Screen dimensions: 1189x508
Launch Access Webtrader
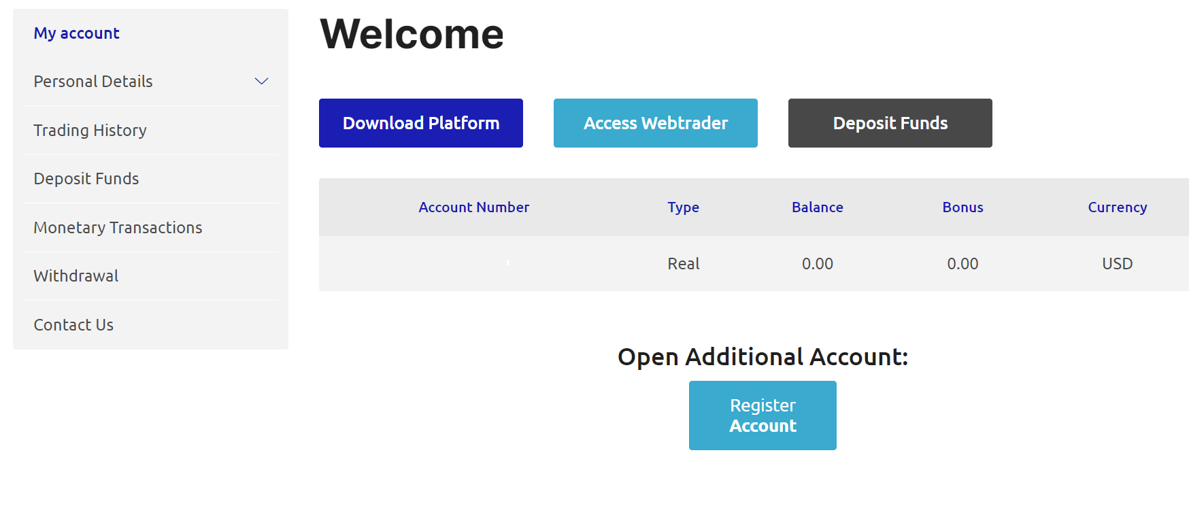tap(656, 123)
